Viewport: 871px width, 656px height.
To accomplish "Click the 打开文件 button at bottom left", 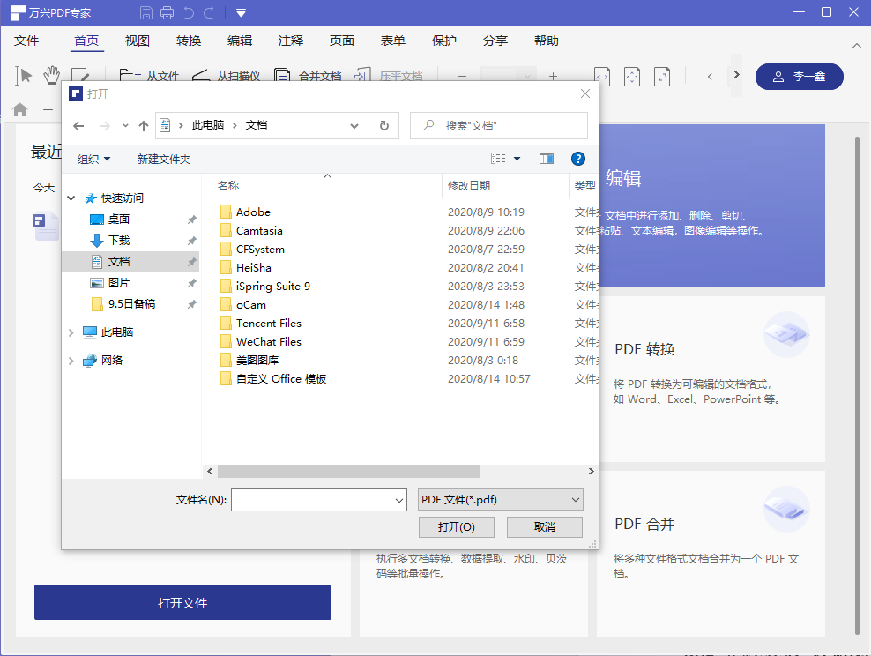I will click(182, 601).
